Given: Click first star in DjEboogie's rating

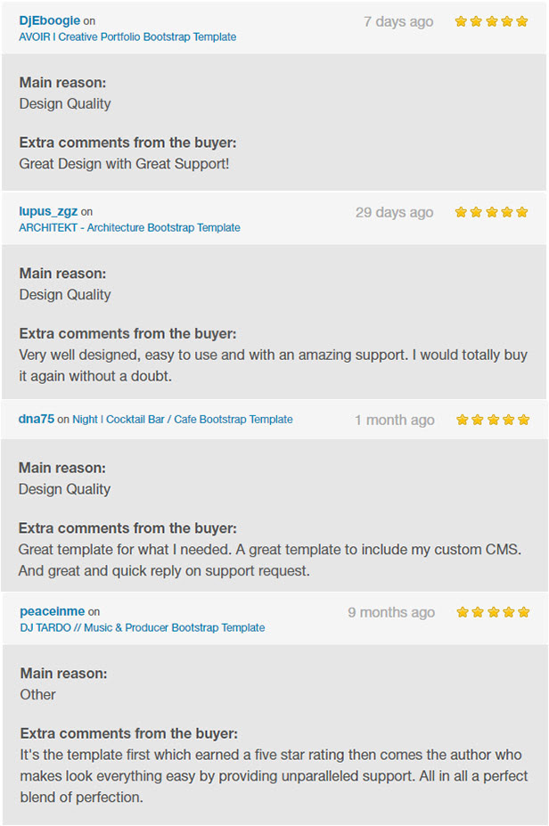Looking at the screenshot, I should 461,21.
